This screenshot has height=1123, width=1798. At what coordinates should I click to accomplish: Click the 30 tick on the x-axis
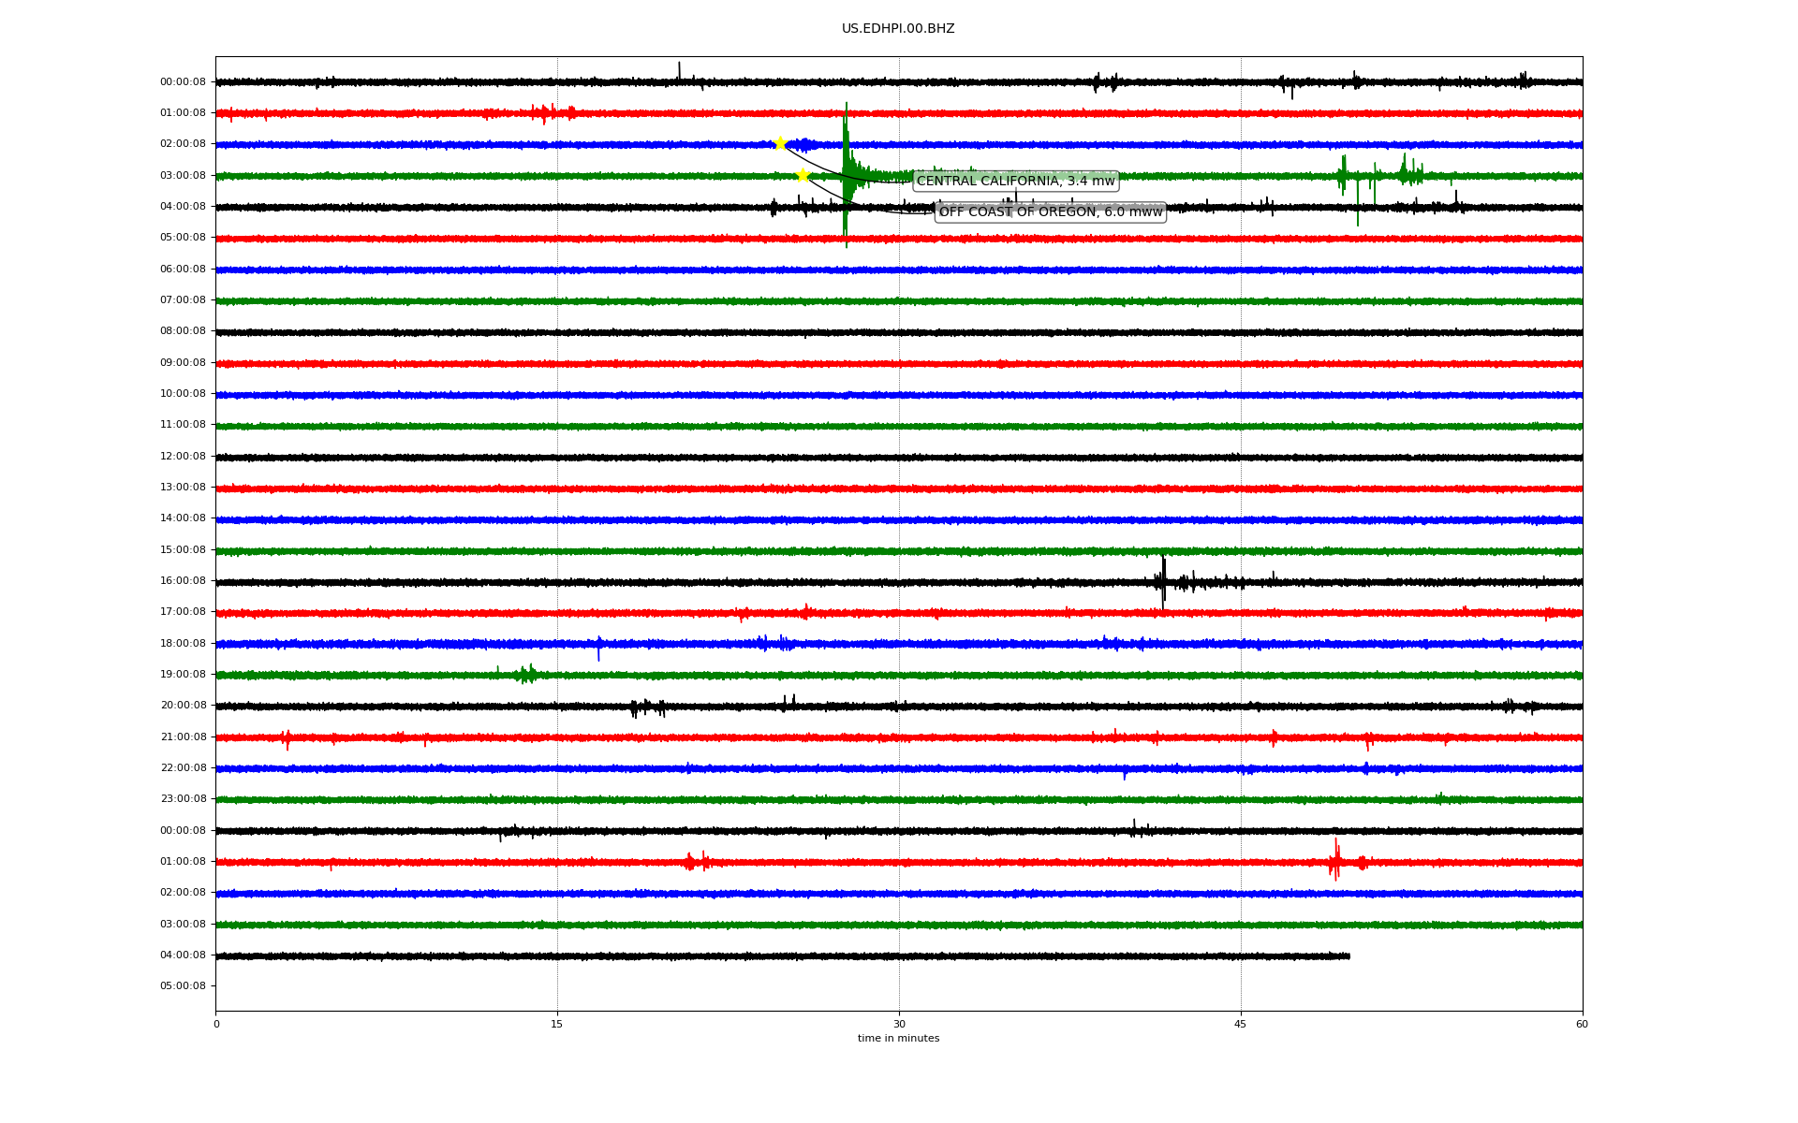tap(899, 1024)
